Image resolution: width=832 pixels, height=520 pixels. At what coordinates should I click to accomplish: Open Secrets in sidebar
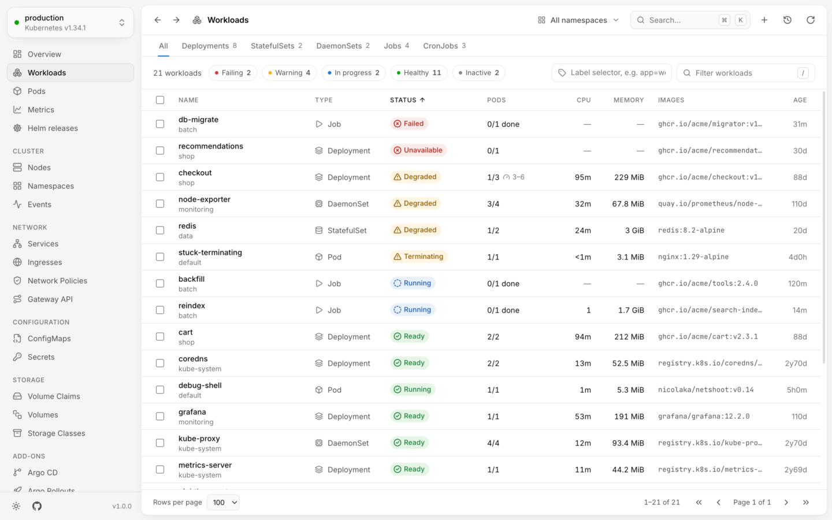70,357
